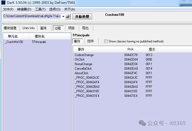The height and width of the screenshot is (131, 192).
Task: Click the progress bar below the path
Action: (96, 23)
